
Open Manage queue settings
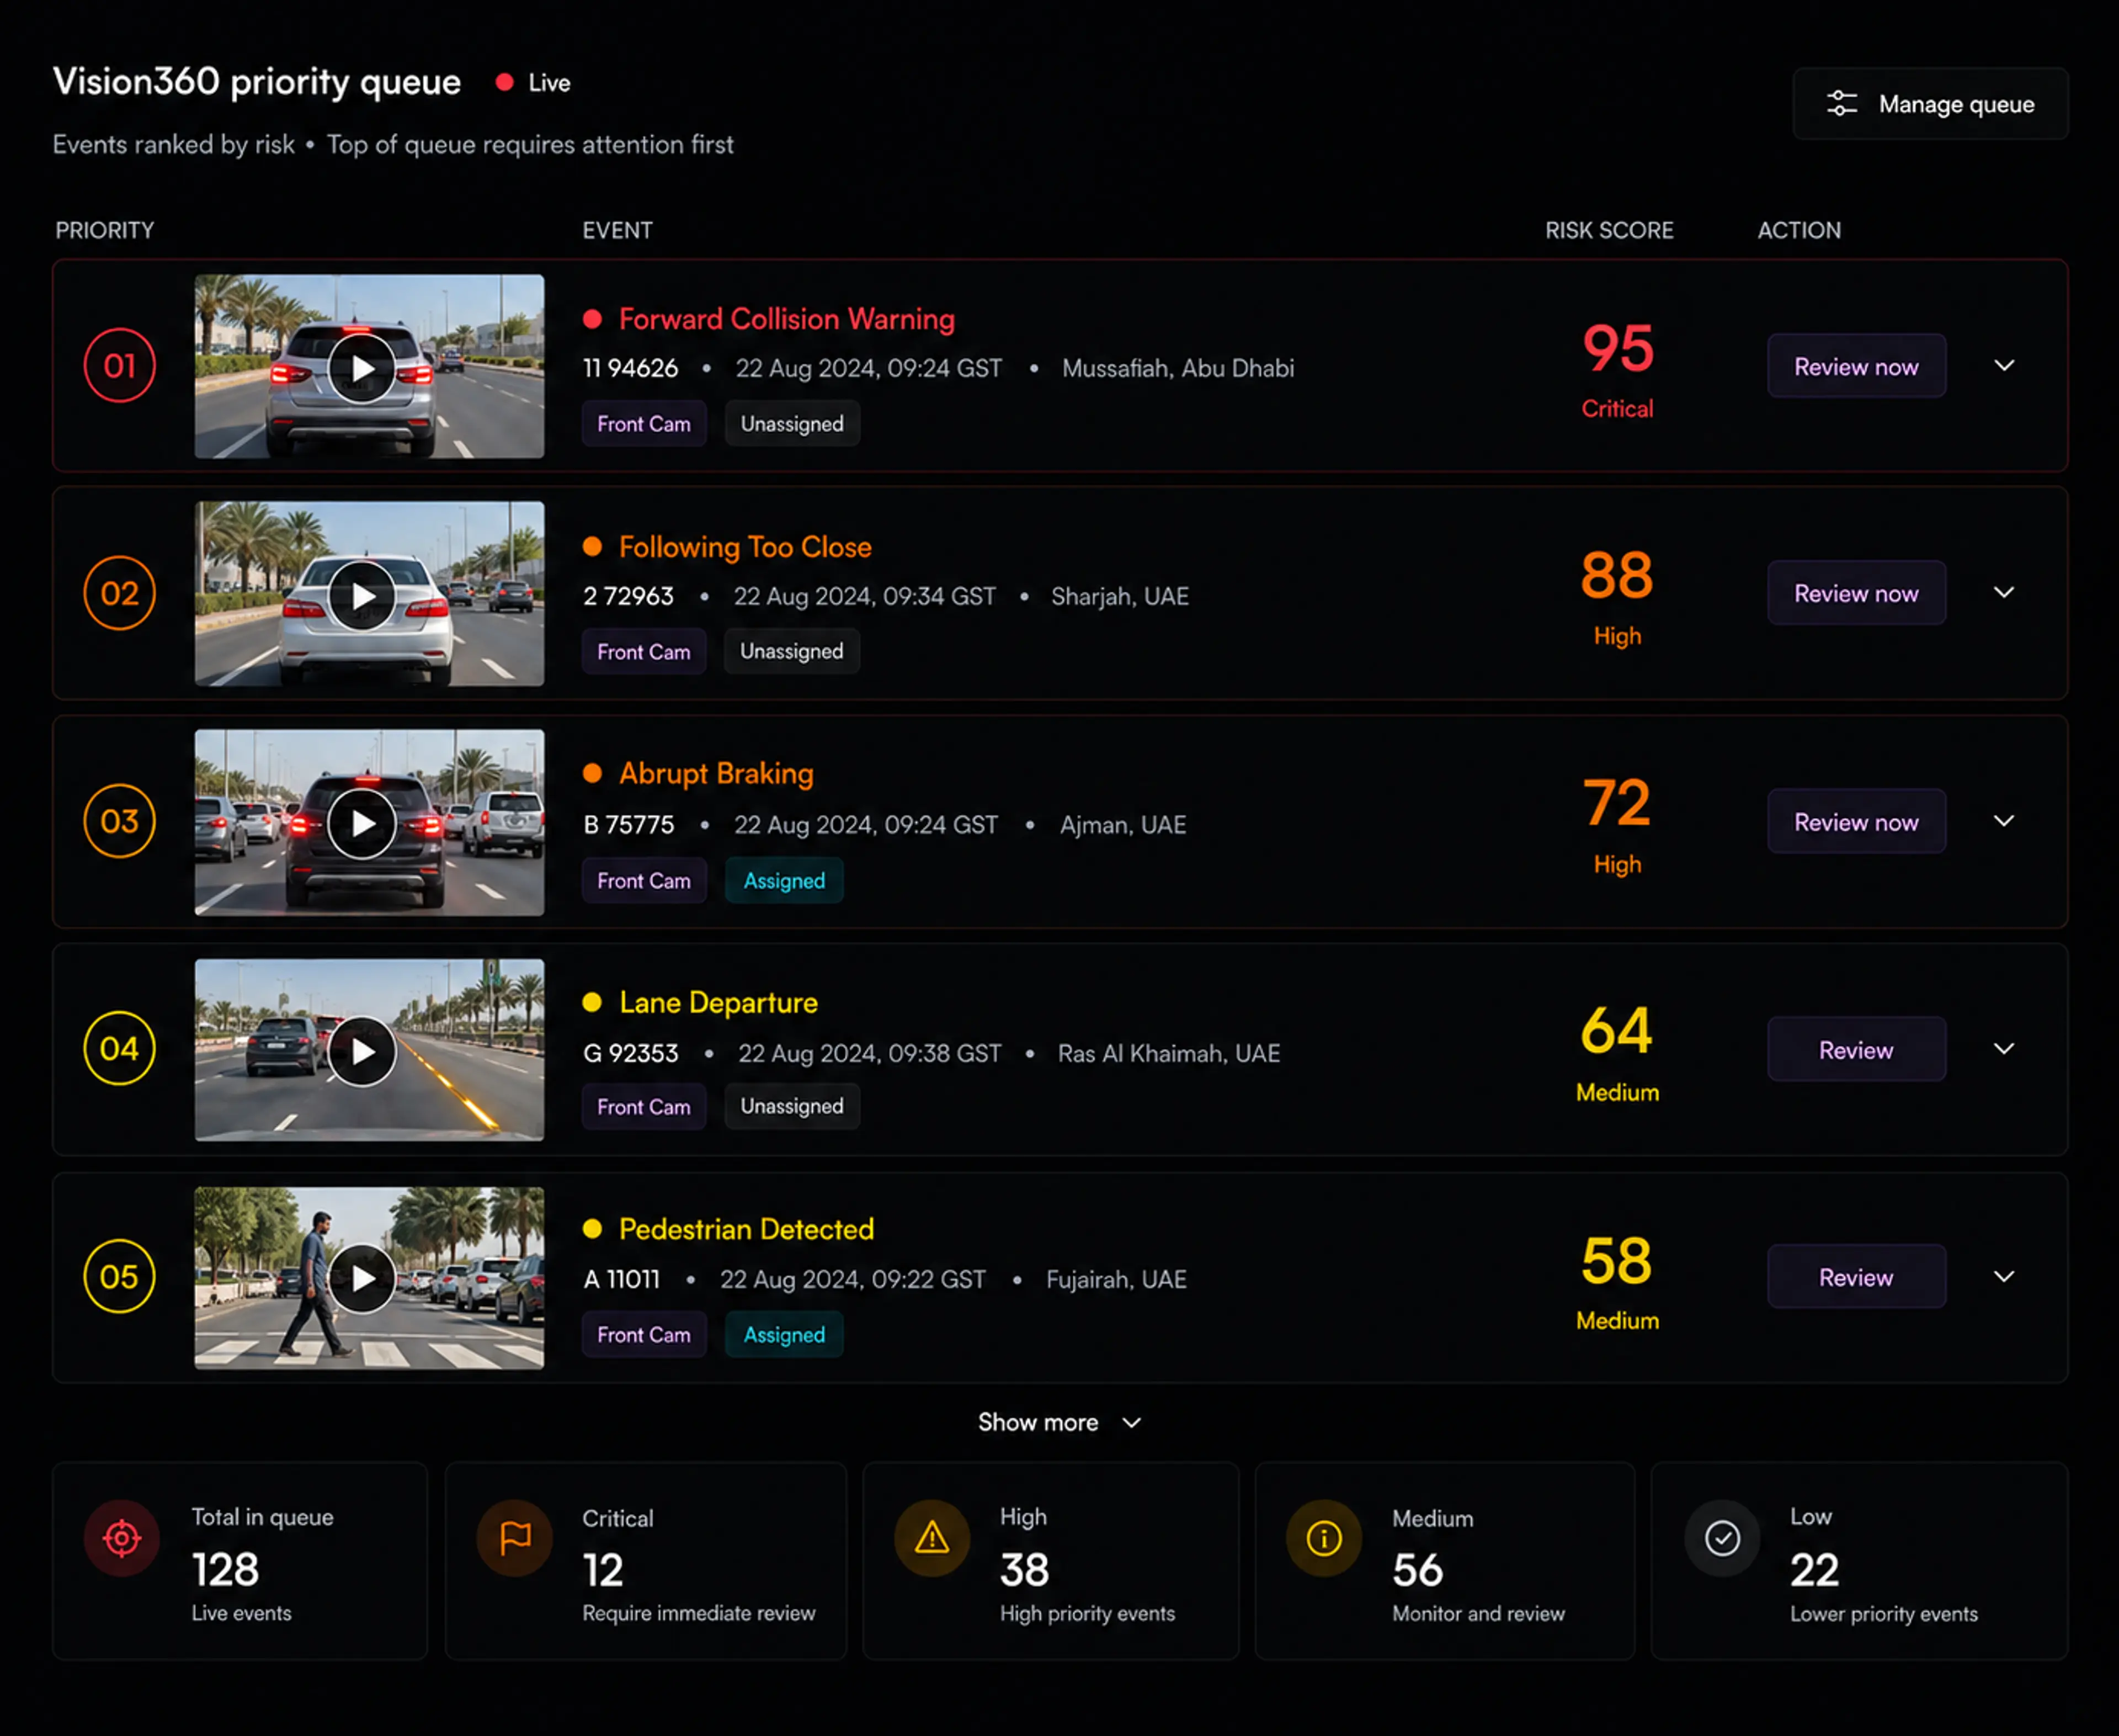click(1930, 103)
